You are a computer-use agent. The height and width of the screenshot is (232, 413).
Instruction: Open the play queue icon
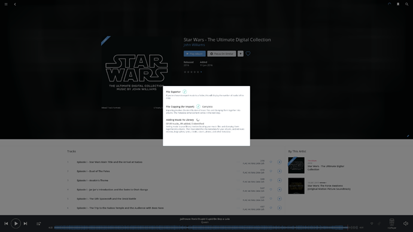pos(39,224)
